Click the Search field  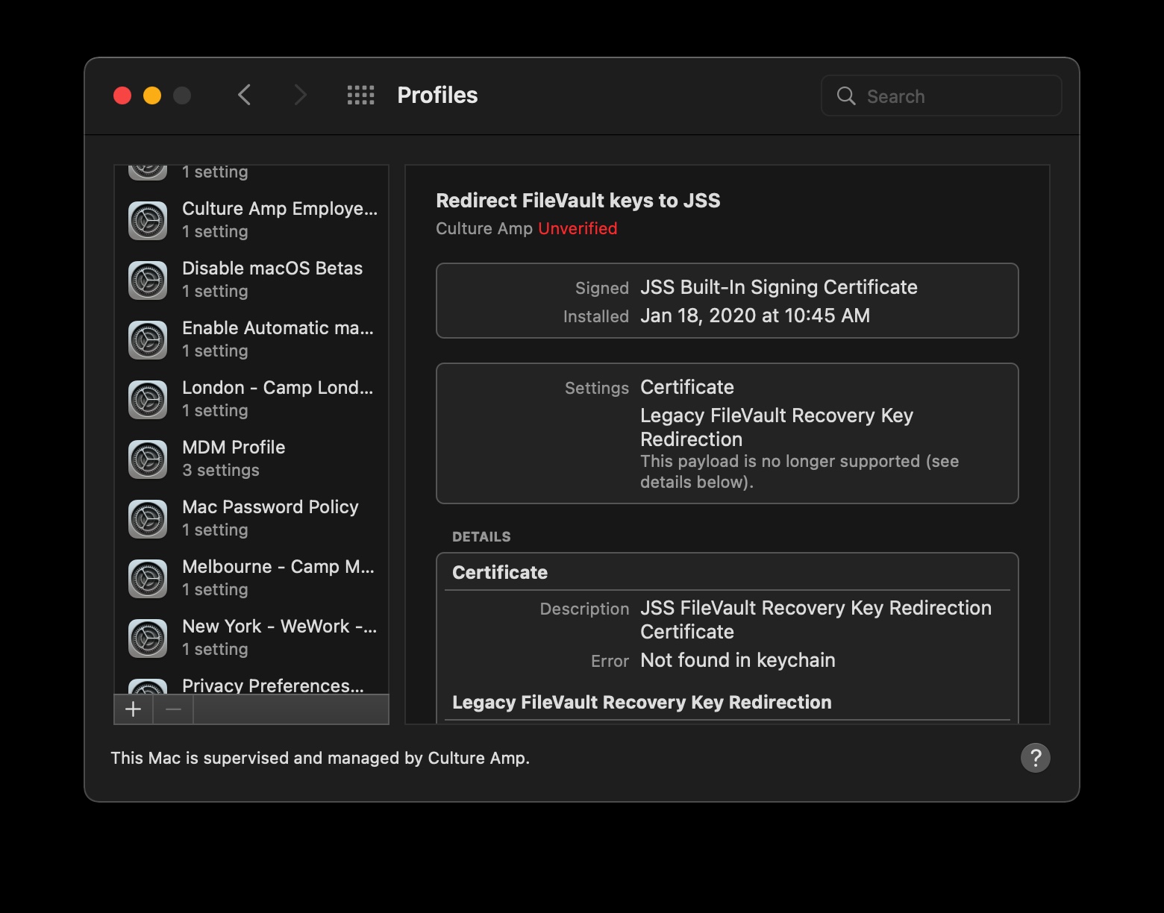[941, 95]
